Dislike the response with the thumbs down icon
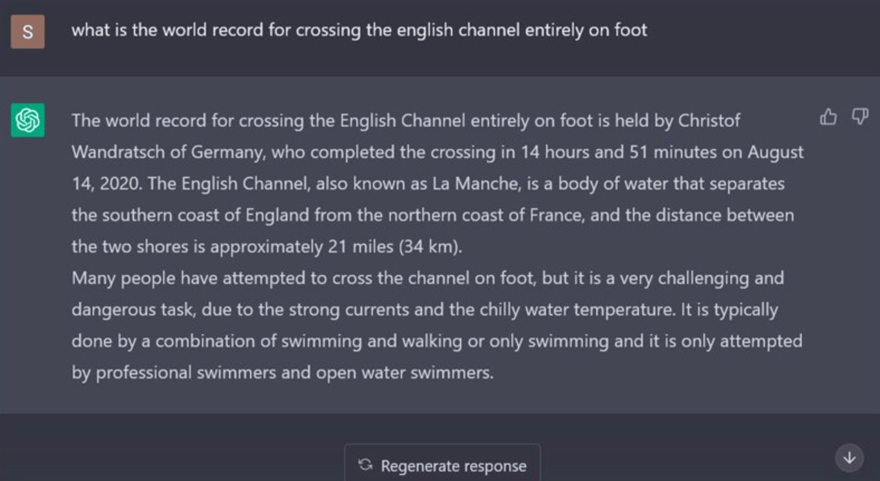Screen dimensions: 880x481 pyautogui.click(x=860, y=117)
